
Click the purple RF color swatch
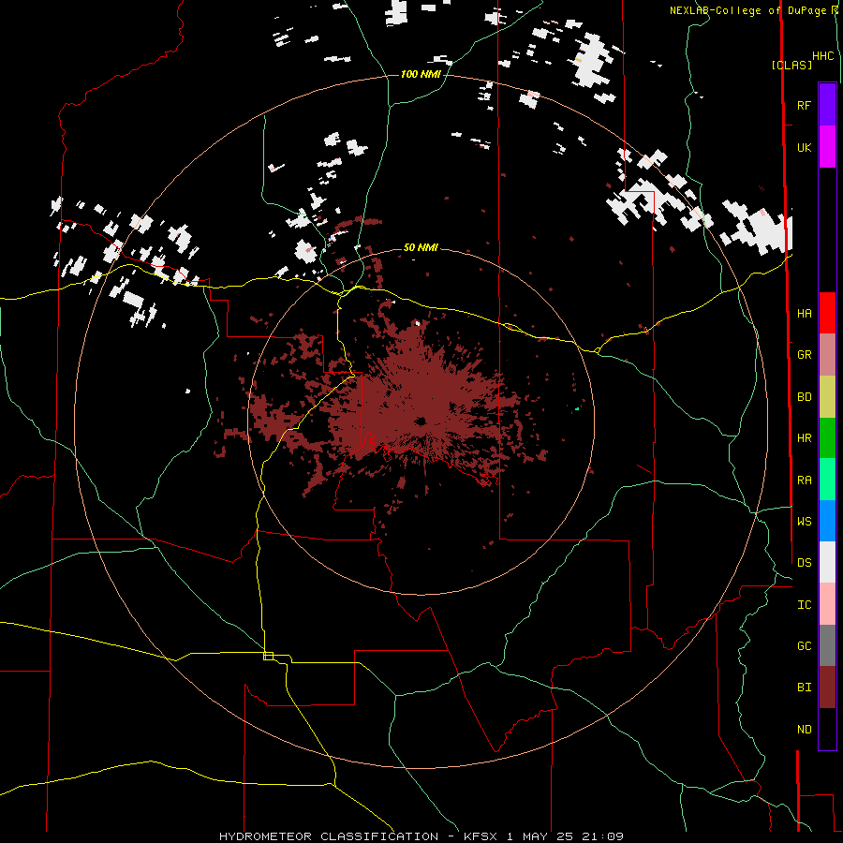(827, 105)
